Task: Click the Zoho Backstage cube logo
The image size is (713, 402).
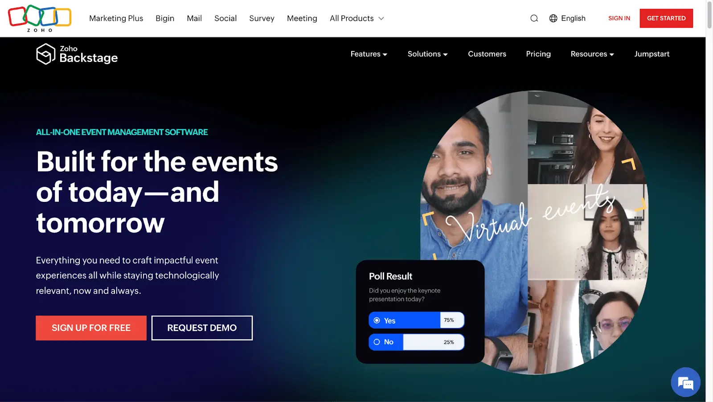Action: coord(45,54)
